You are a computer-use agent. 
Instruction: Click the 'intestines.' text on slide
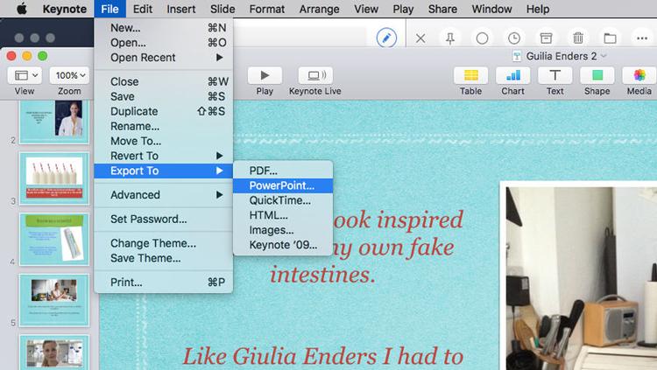(322, 275)
